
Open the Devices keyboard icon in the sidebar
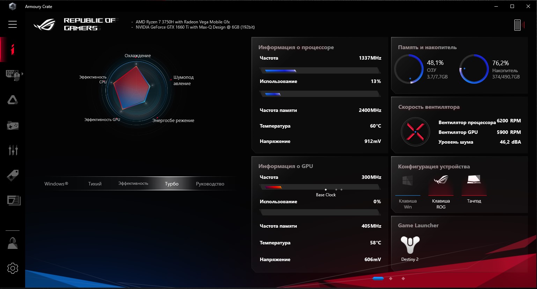pyautogui.click(x=13, y=75)
